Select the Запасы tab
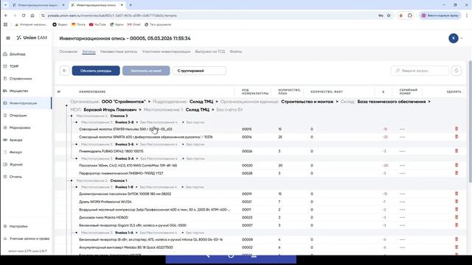The image size is (472, 265). [x=88, y=52]
